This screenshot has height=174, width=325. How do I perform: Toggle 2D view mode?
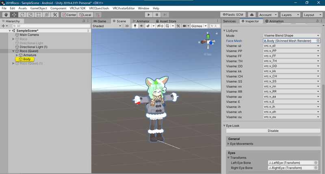[x=127, y=26]
